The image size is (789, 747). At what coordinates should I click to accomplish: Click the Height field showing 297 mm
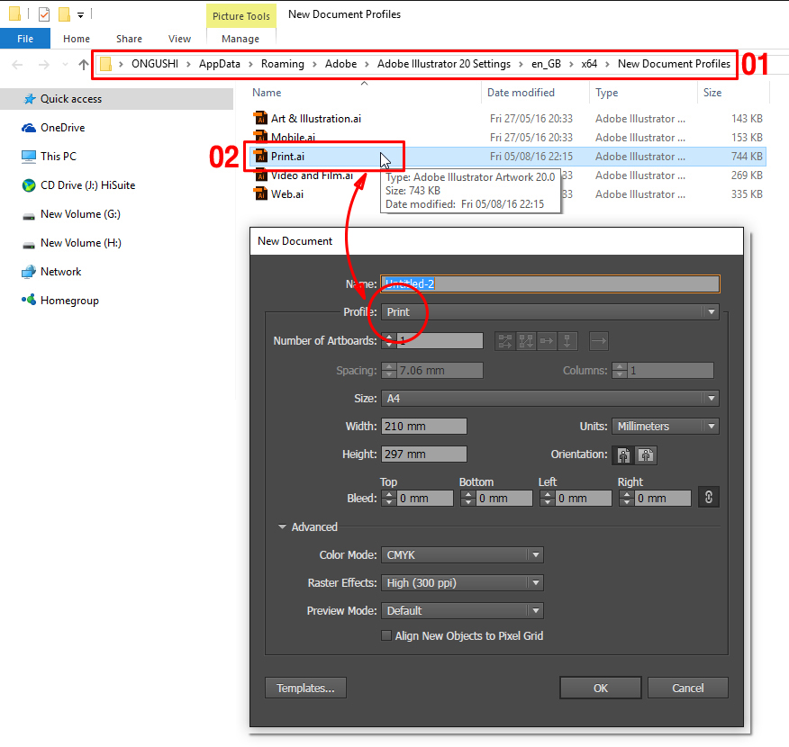pyautogui.click(x=423, y=454)
